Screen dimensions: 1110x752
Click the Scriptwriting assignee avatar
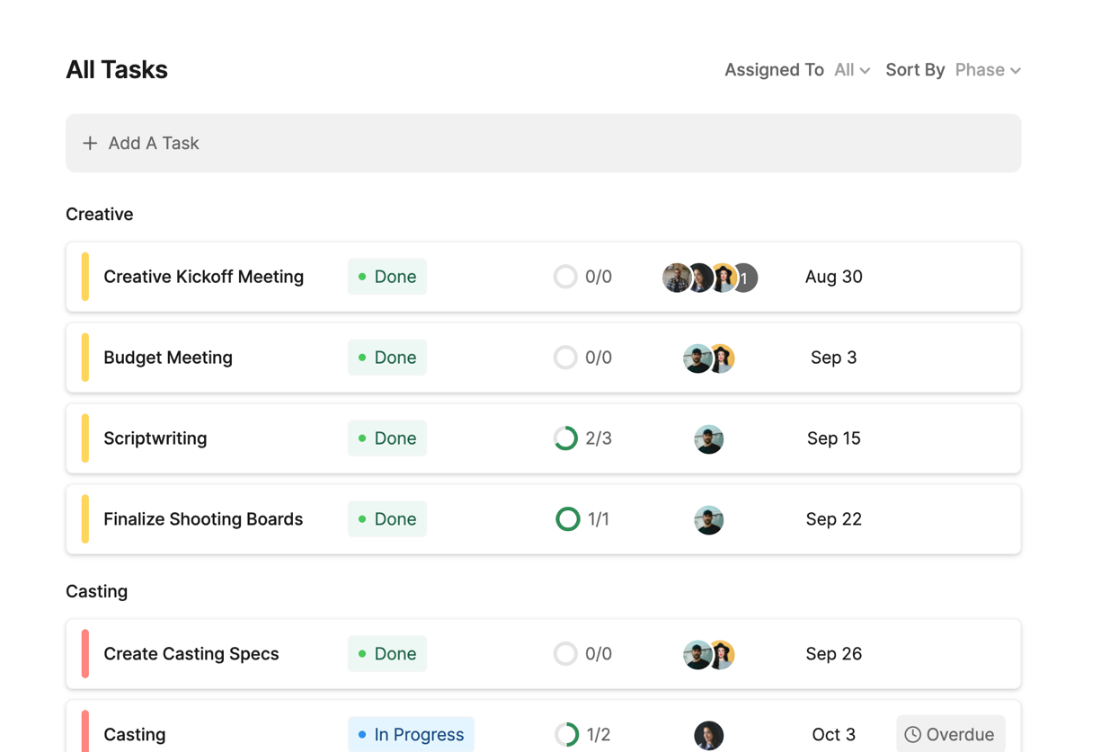tap(708, 438)
